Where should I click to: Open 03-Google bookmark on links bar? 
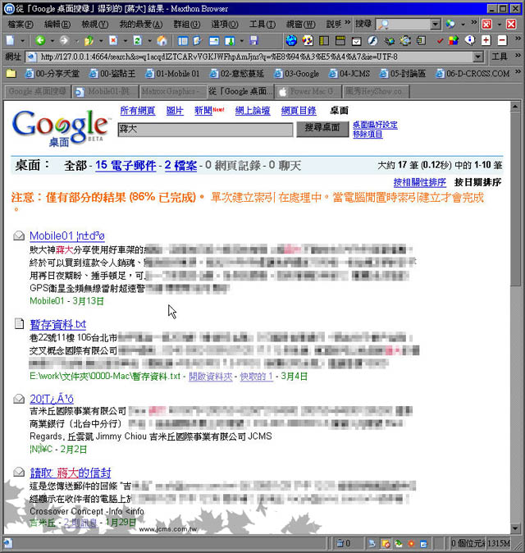click(x=298, y=74)
